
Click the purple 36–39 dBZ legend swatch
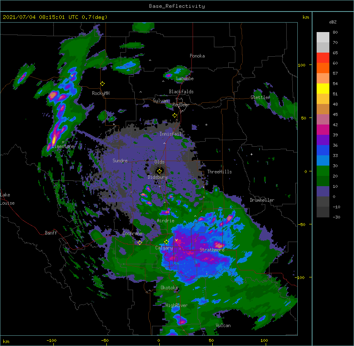[323, 140]
